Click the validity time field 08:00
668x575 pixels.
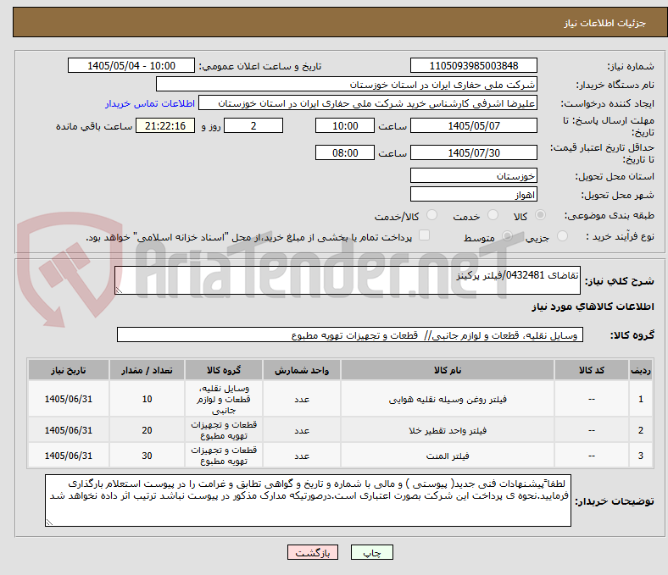click(345, 152)
